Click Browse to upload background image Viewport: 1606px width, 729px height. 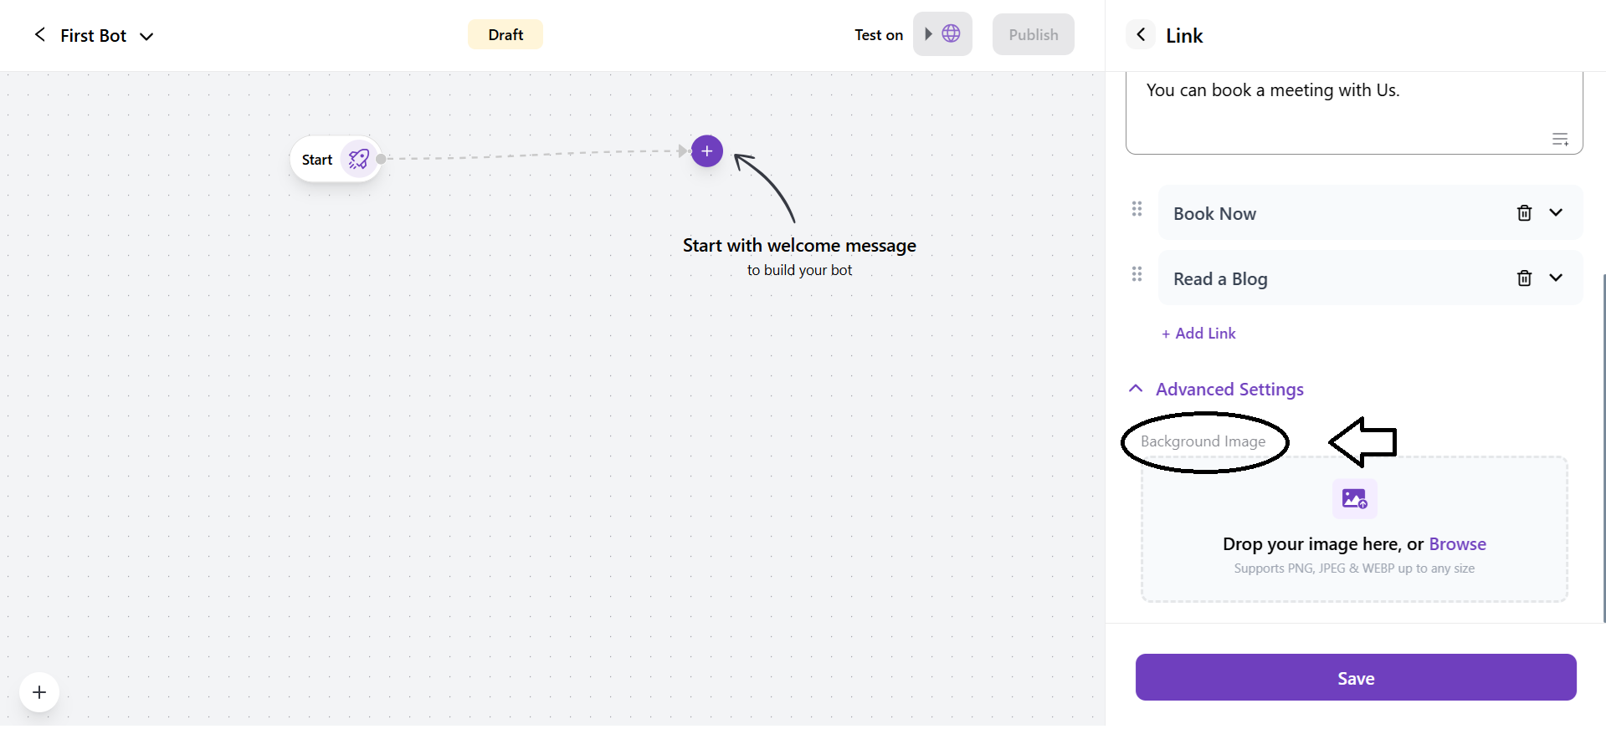pos(1457,544)
